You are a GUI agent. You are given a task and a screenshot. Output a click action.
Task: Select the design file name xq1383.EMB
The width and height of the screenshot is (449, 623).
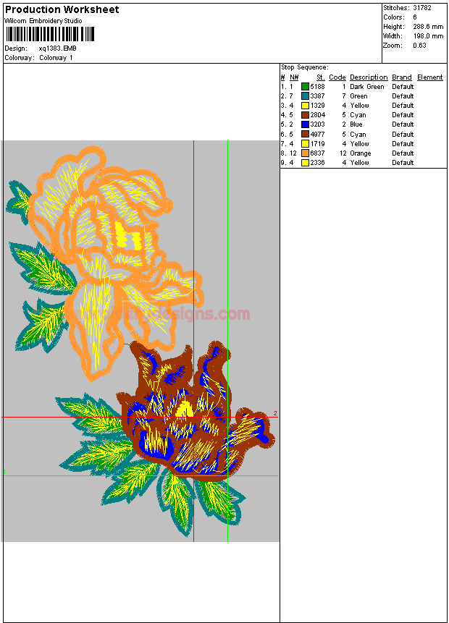click(x=57, y=48)
